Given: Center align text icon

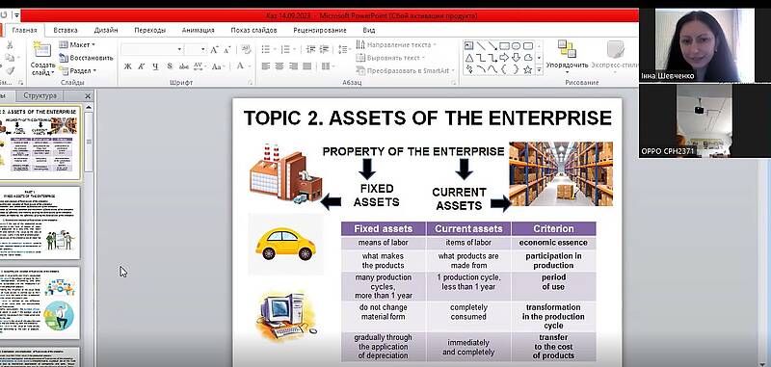Looking at the screenshot, I should (x=279, y=66).
